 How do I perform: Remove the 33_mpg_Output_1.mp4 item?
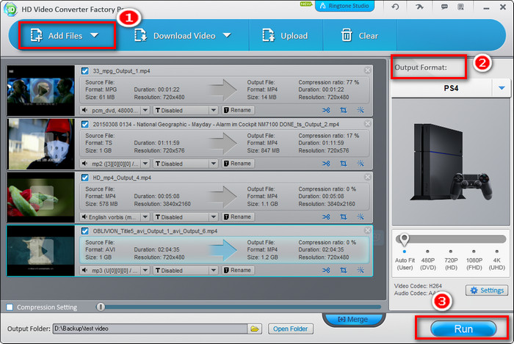coord(367,70)
